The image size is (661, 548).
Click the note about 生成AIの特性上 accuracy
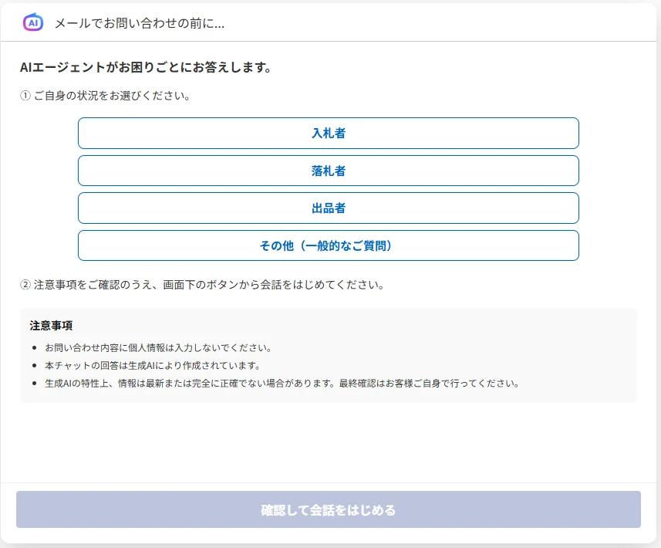282,384
